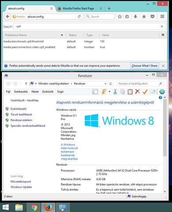Click the folder options icon in Rendszer toolbar
The width and height of the screenshot is (172, 212).
coord(104,91)
